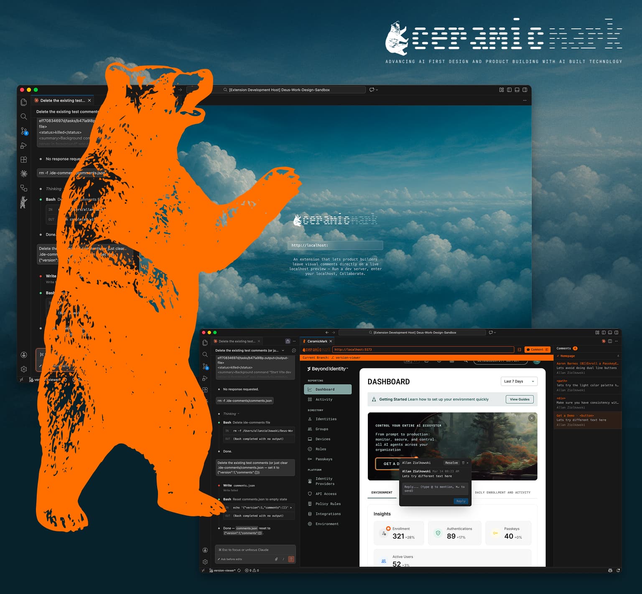This screenshot has width=642, height=594.
Task: Switch to the CeramicMark editor tab
Action: coord(317,341)
